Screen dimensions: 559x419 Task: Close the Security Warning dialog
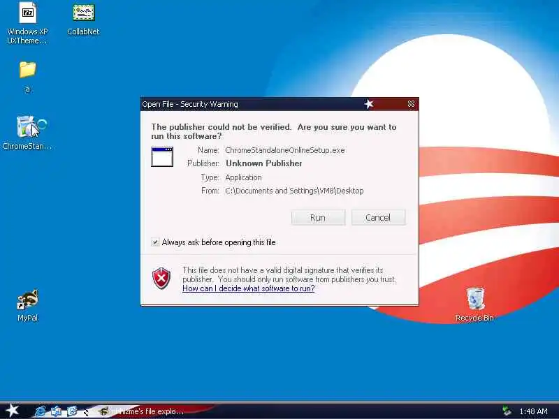411,103
